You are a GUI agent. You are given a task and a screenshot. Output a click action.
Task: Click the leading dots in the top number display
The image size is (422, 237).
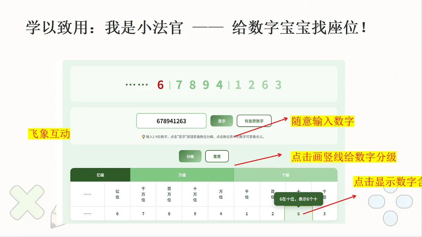pos(137,85)
